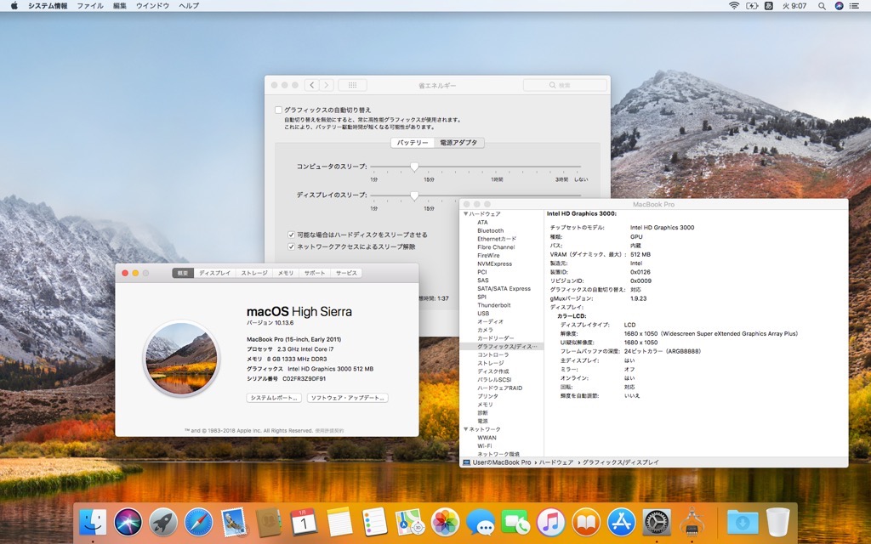Image resolution: width=871 pixels, height=544 pixels.
Task: Select USB in hardware list
Action: [x=483, y=314]
